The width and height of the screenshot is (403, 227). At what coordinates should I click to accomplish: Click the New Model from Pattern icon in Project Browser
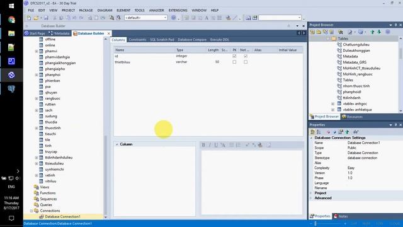click(x=312, y=32)
